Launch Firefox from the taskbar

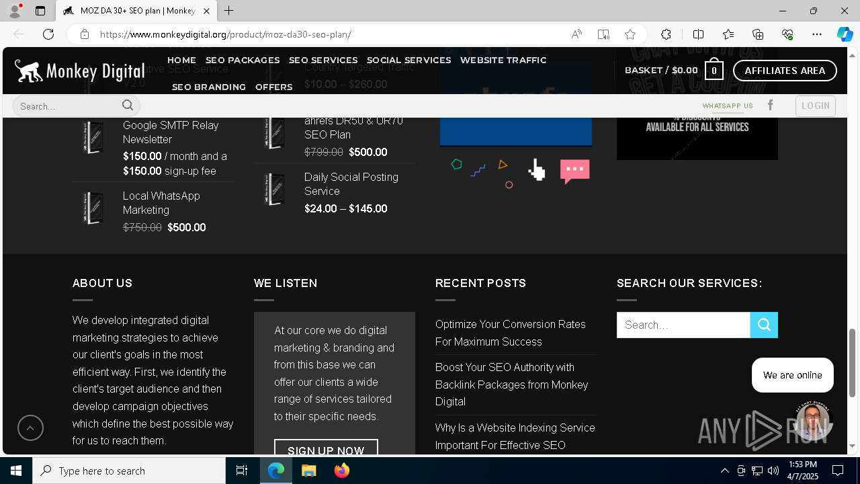pos(341,471)
